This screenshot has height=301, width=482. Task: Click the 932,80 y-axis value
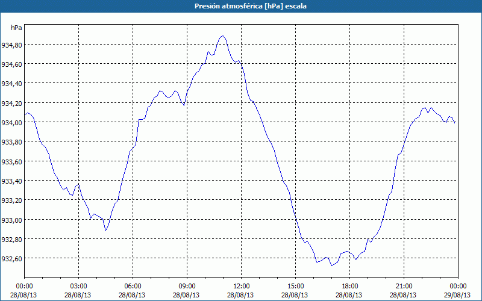[x=11, y=240]
